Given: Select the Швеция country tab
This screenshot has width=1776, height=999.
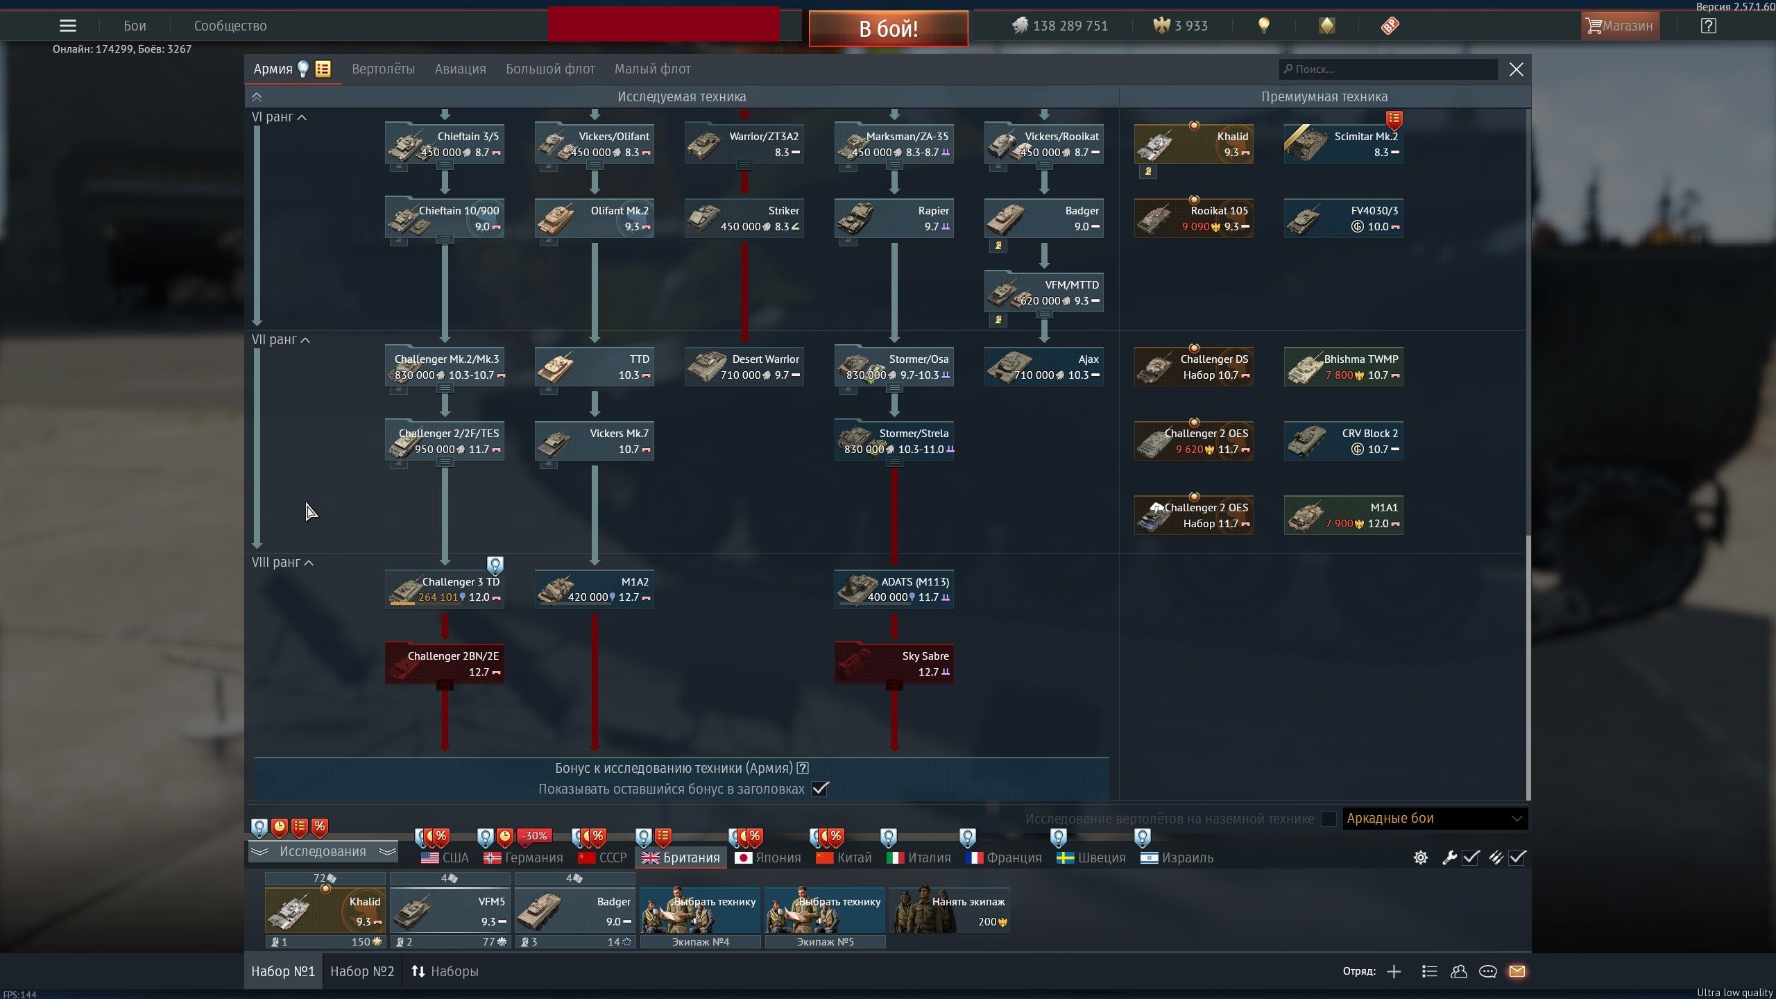Looking at the screenshot, I should [x=1091, y=858].
